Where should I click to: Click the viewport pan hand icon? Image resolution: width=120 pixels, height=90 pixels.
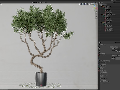tap(96, 14)
